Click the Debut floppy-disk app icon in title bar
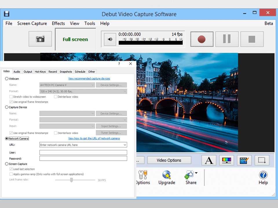 pyautogui.click(x=7, y=14)
